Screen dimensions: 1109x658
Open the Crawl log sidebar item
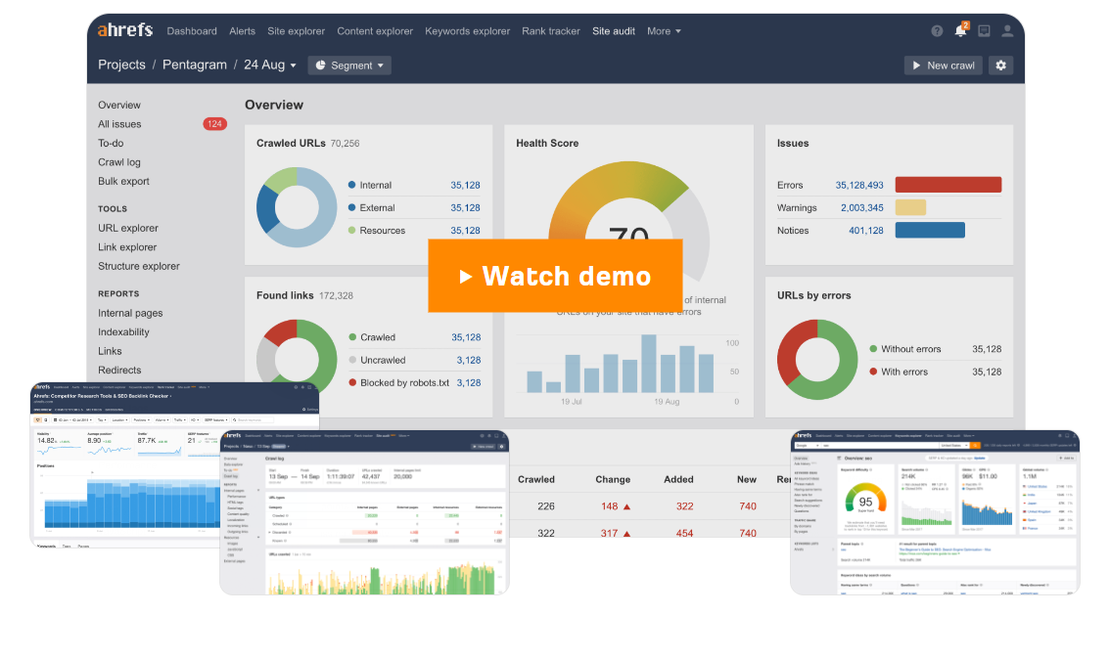click(118, 162)
